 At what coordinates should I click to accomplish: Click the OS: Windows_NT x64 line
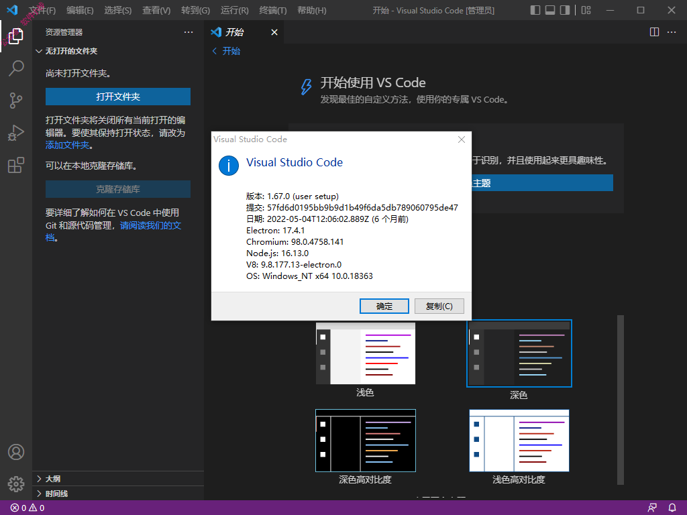coord(309,276)
